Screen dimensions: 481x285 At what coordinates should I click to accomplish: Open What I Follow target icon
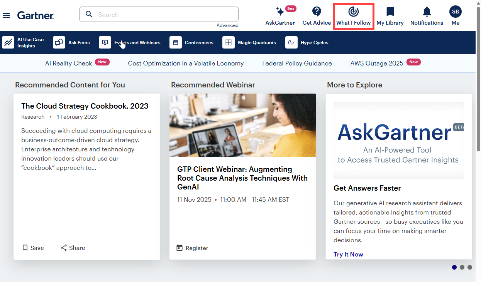coord(353,12)
